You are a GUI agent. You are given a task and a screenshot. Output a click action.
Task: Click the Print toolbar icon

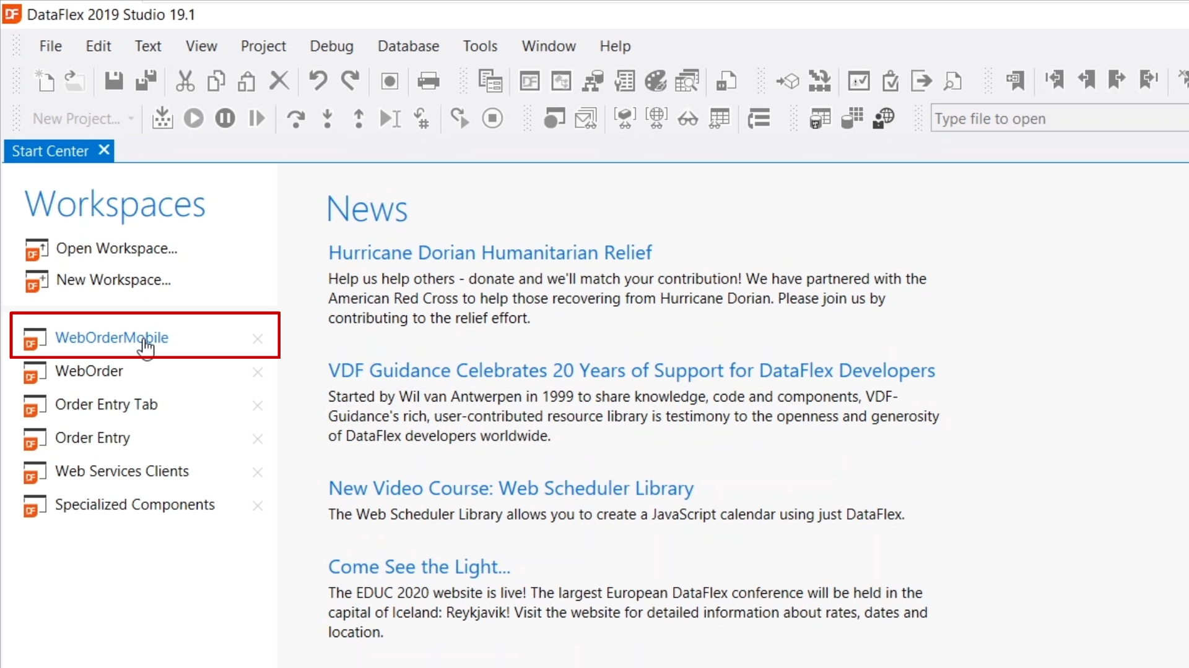(428, 81)
